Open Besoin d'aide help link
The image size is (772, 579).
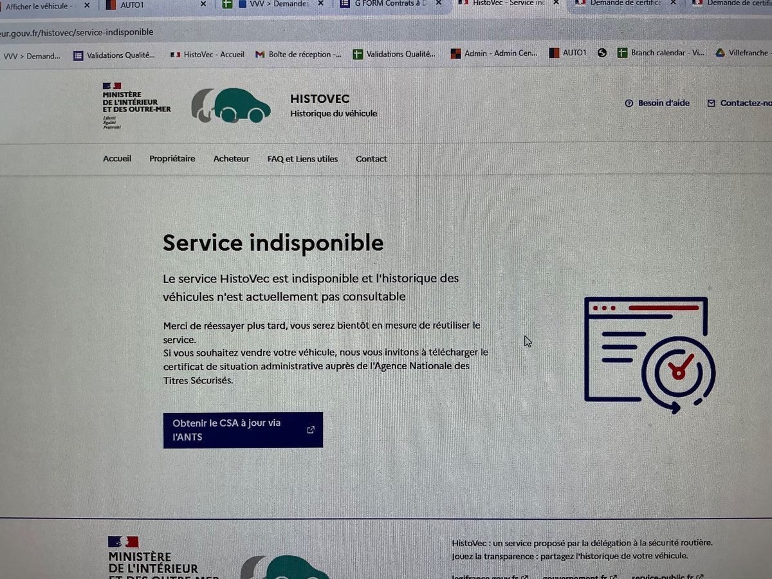[x=657, y=103]
